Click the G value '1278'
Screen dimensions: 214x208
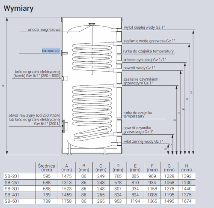pyautogui.click(x=169, y=189)
